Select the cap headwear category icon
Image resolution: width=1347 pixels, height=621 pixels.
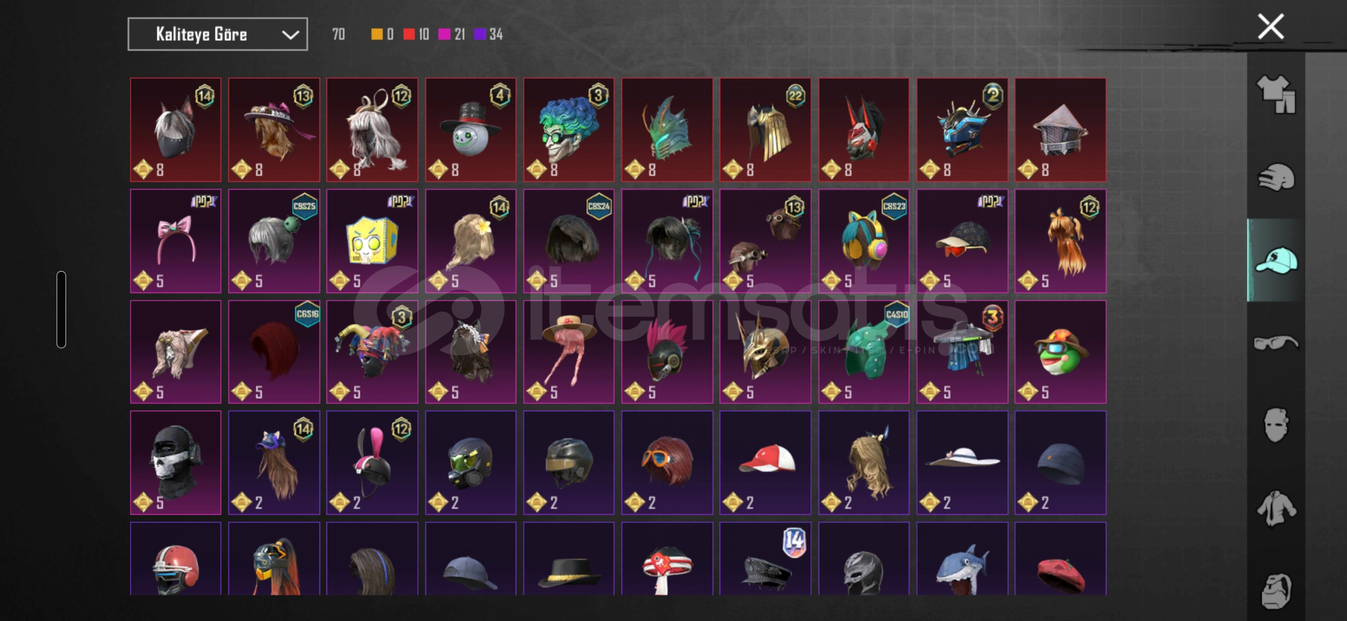coord(1276,260)
